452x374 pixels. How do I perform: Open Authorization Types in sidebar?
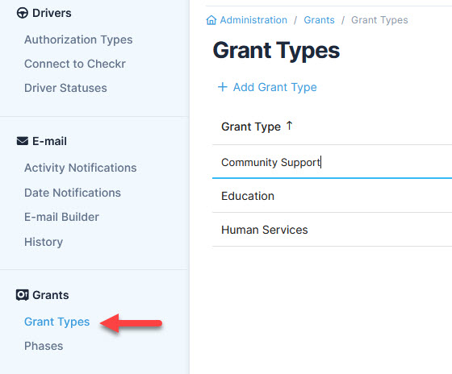[78, 39]
